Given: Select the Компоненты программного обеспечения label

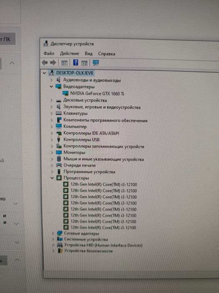Looking at the screenshot, I should click(106, 121).
